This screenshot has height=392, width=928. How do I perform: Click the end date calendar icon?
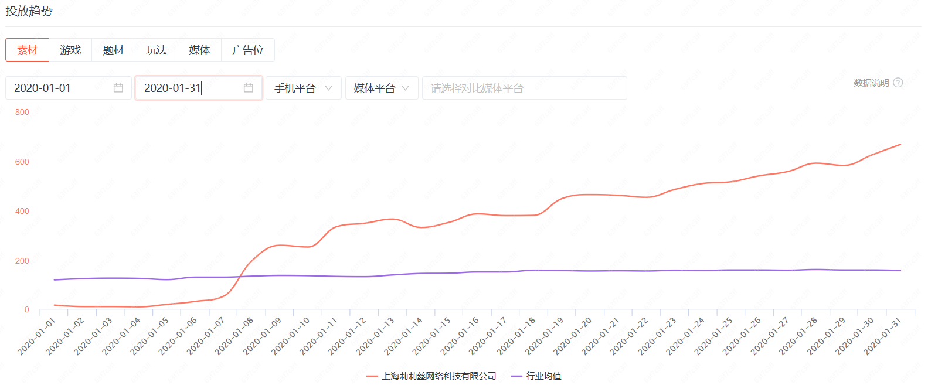(x=249, y=88)
